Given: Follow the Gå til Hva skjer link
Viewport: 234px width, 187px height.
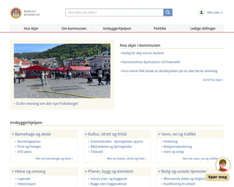Looking at the screenshot, I should [213, 80].
